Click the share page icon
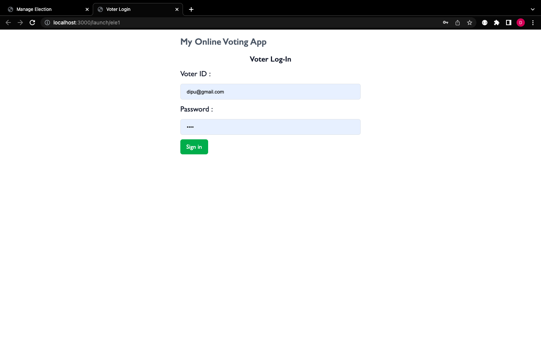Screen dimensions: 541x338 [x=457, y=23]
